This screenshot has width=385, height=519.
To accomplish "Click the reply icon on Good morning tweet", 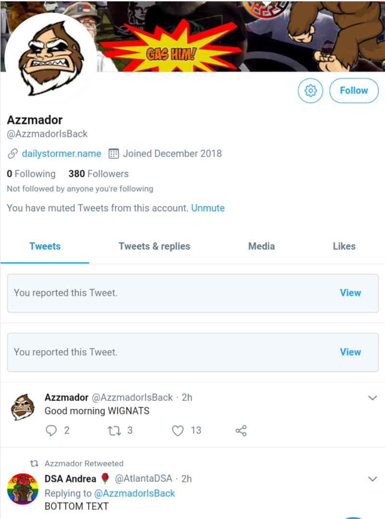I will 51,430.
